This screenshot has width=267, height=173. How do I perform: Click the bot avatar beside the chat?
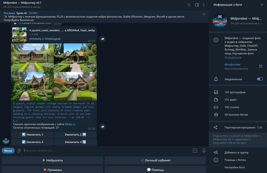[6, 141]
